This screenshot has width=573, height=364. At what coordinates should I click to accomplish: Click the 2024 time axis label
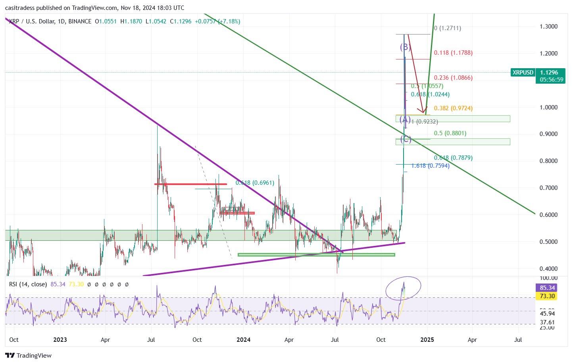243,340
